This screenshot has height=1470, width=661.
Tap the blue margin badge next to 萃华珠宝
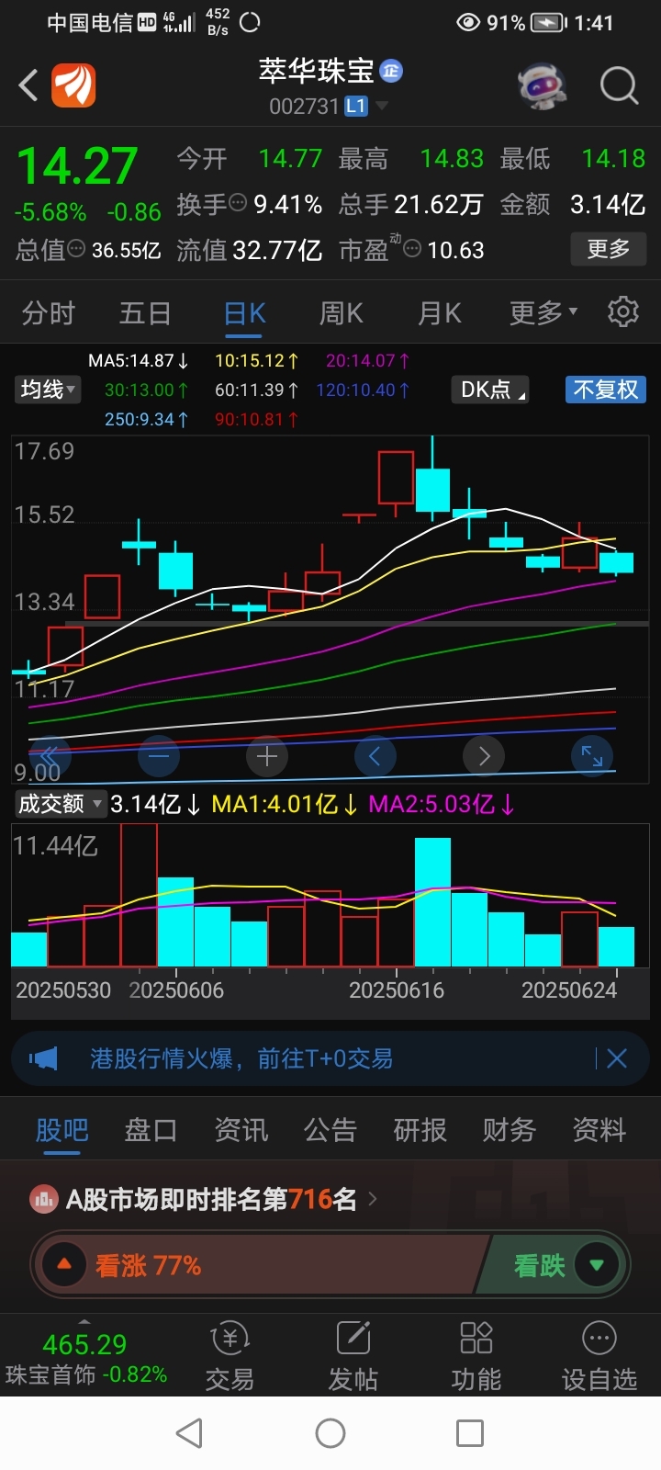click(x=391, y=71)
